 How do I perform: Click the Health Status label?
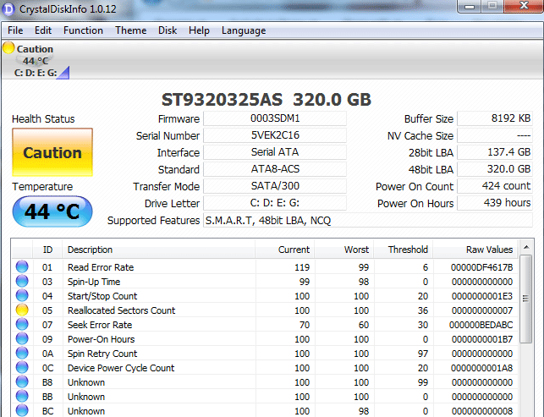[43, 119]
